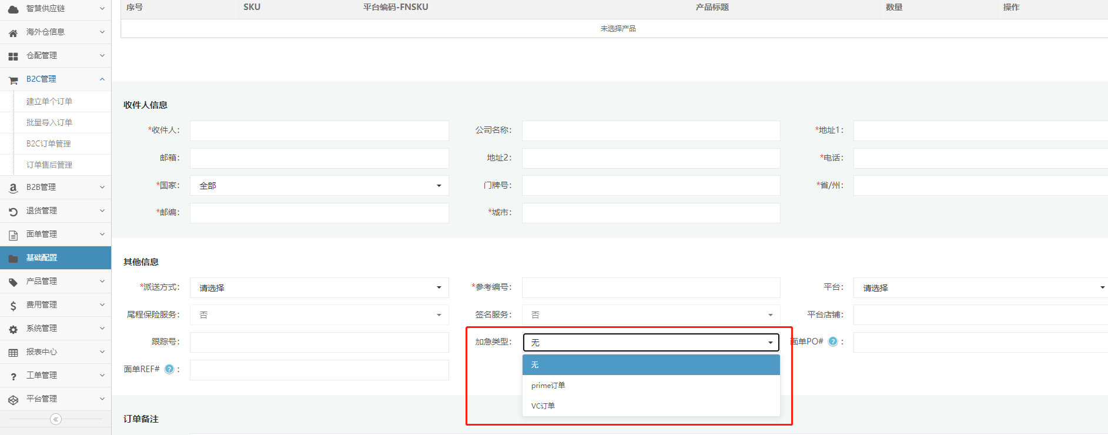Click the 面单REF# input field

pos(319,370)
